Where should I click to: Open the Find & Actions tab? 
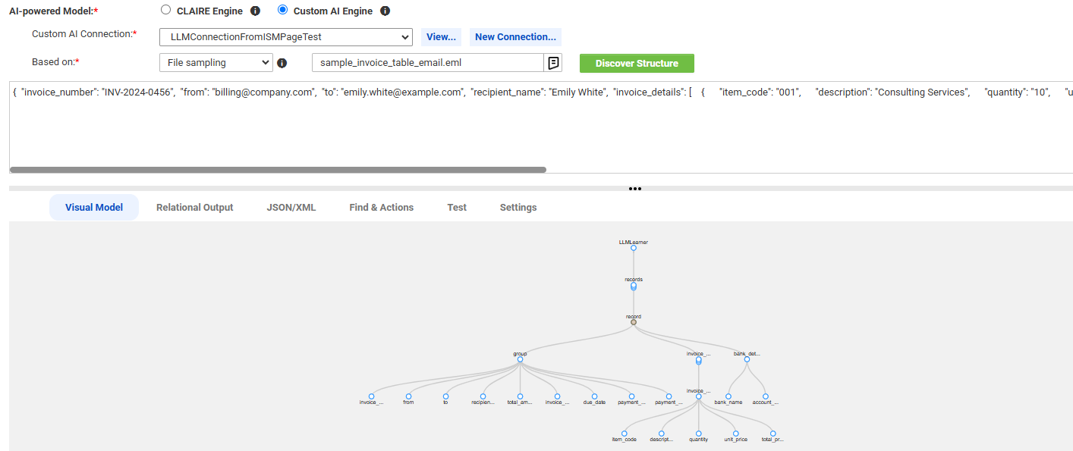pos(382,208)
